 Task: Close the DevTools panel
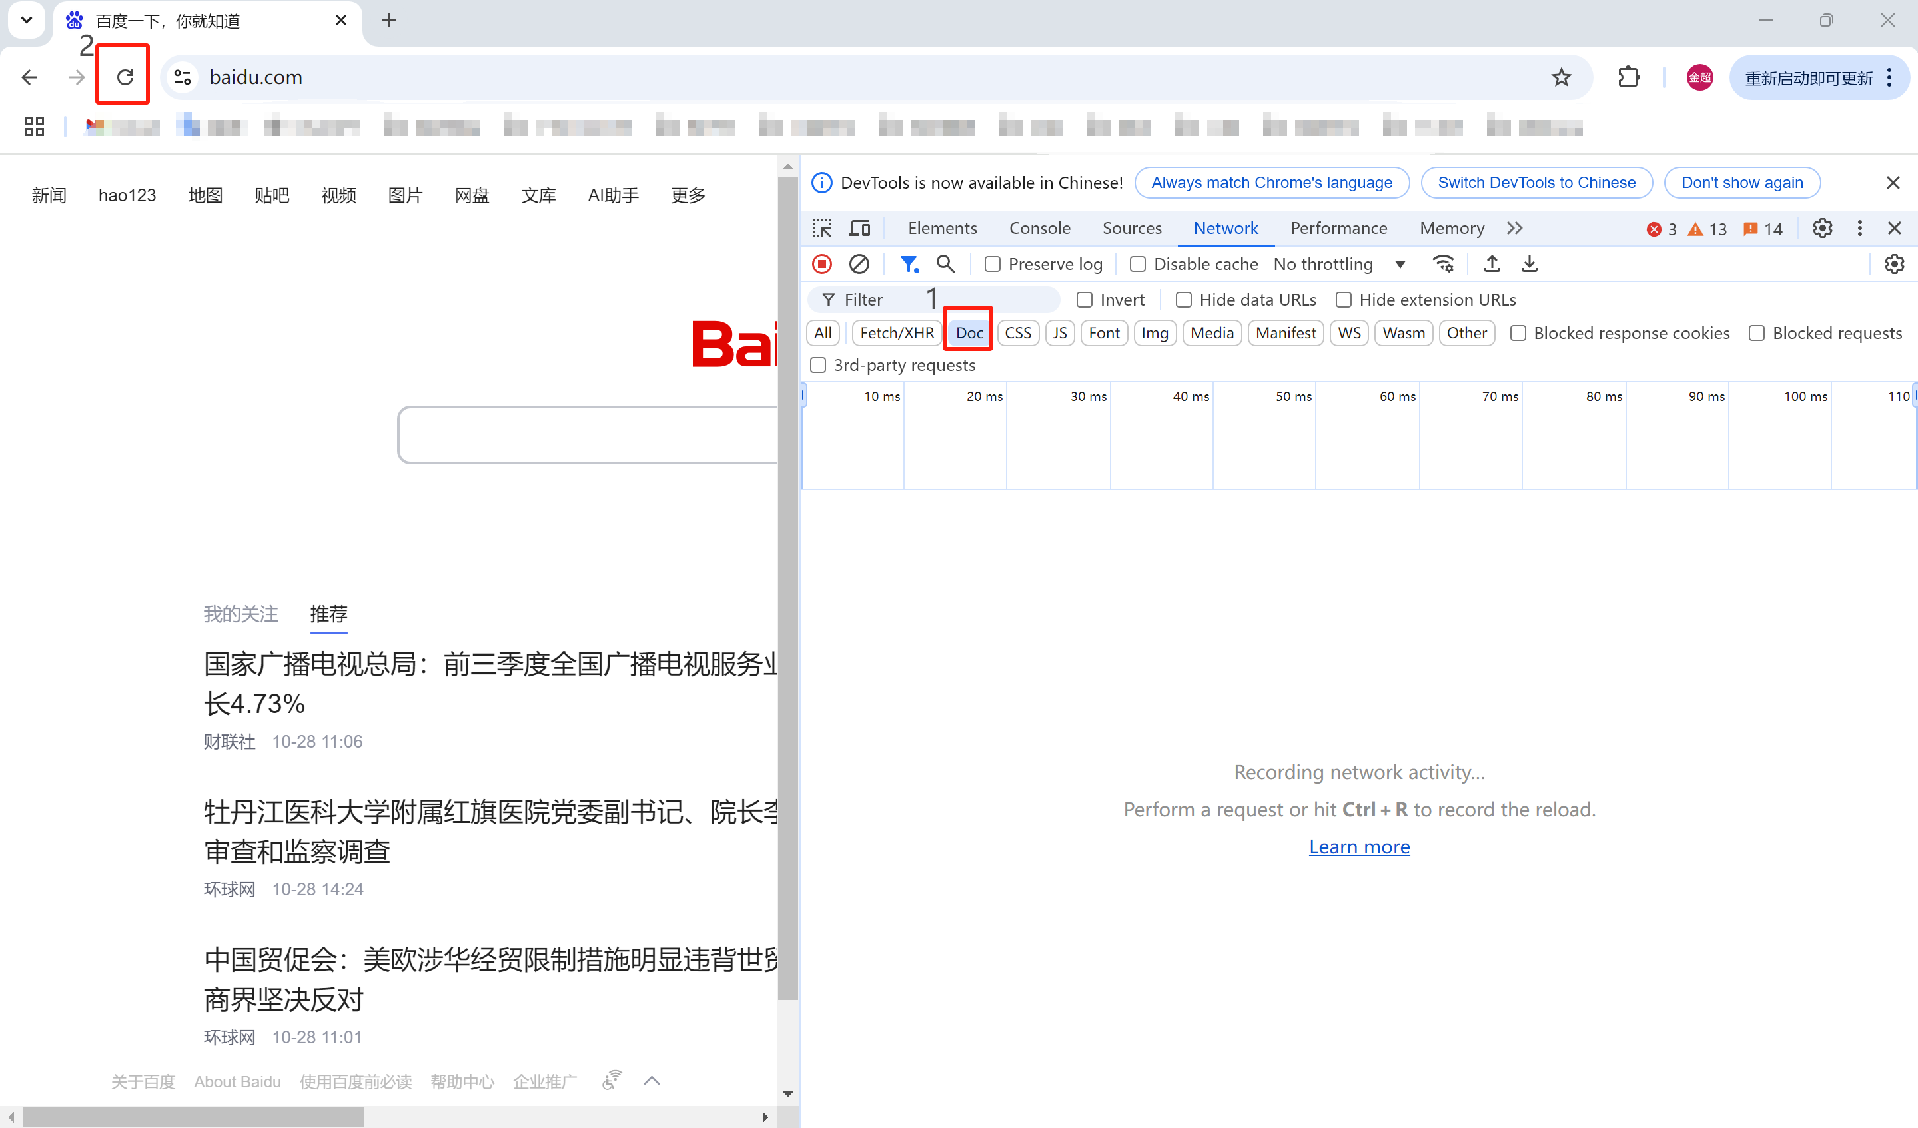(x=1895, y=228)
